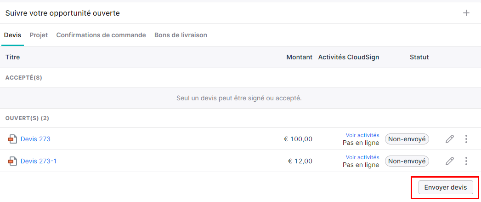Click the Statut column header
The image size is (481, 202).
pos(419,57)
